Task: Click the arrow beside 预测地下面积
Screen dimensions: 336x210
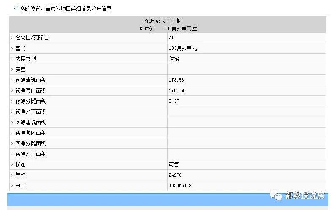Action: [12, 112]
